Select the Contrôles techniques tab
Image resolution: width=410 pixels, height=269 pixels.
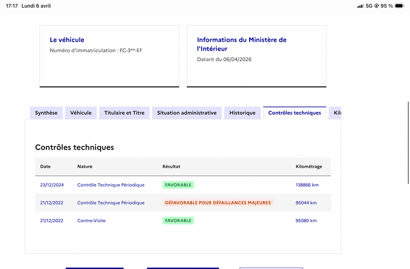click(x=295, y=113)
